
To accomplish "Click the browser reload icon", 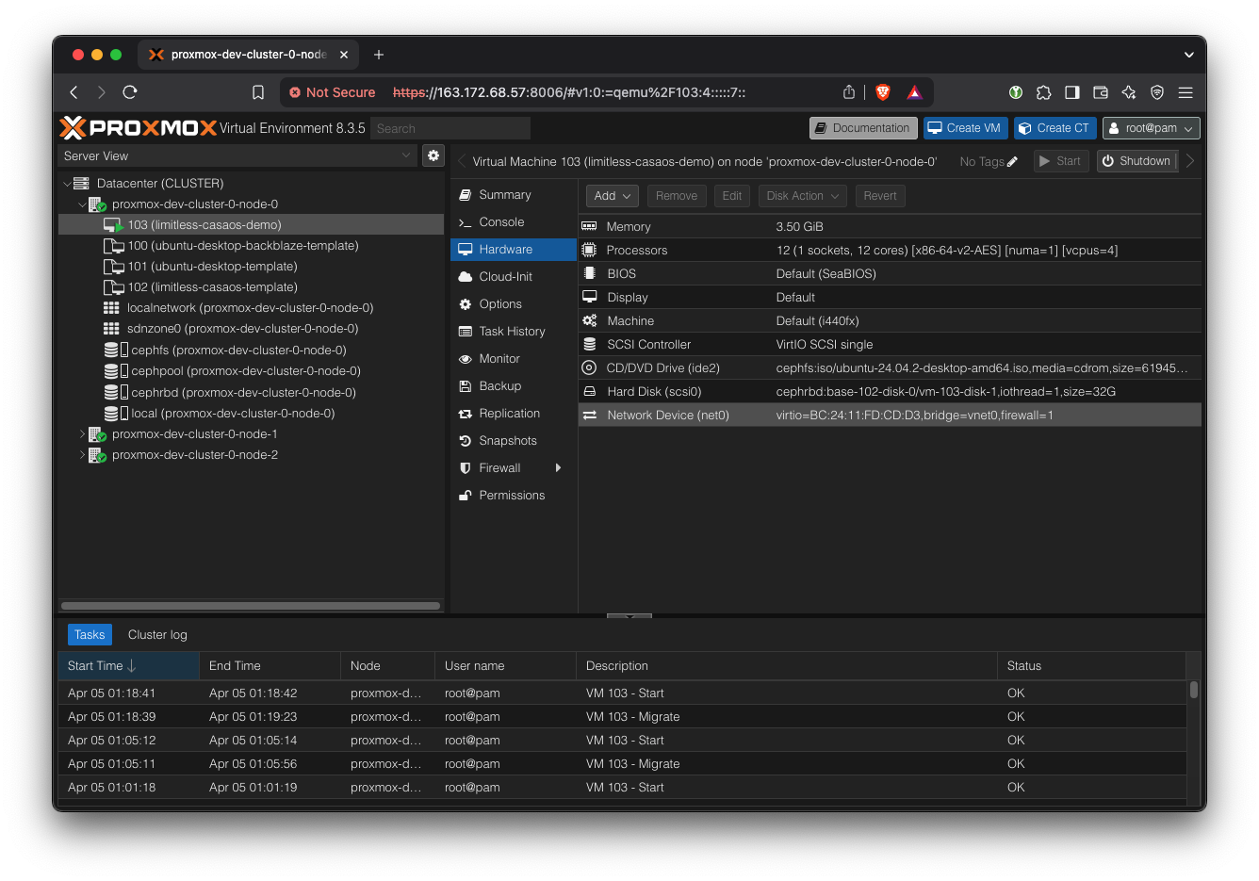I will coord(130,92).
